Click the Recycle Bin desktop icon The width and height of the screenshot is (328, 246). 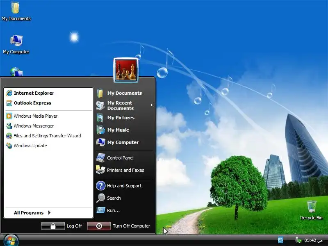point(312,207)
